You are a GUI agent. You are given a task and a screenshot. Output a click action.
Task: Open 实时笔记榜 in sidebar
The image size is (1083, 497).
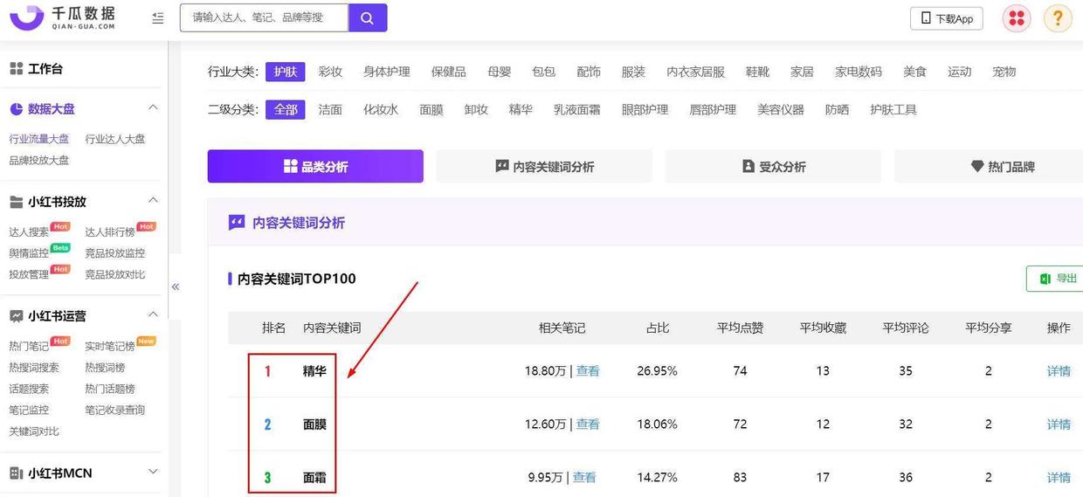[110, 346]
